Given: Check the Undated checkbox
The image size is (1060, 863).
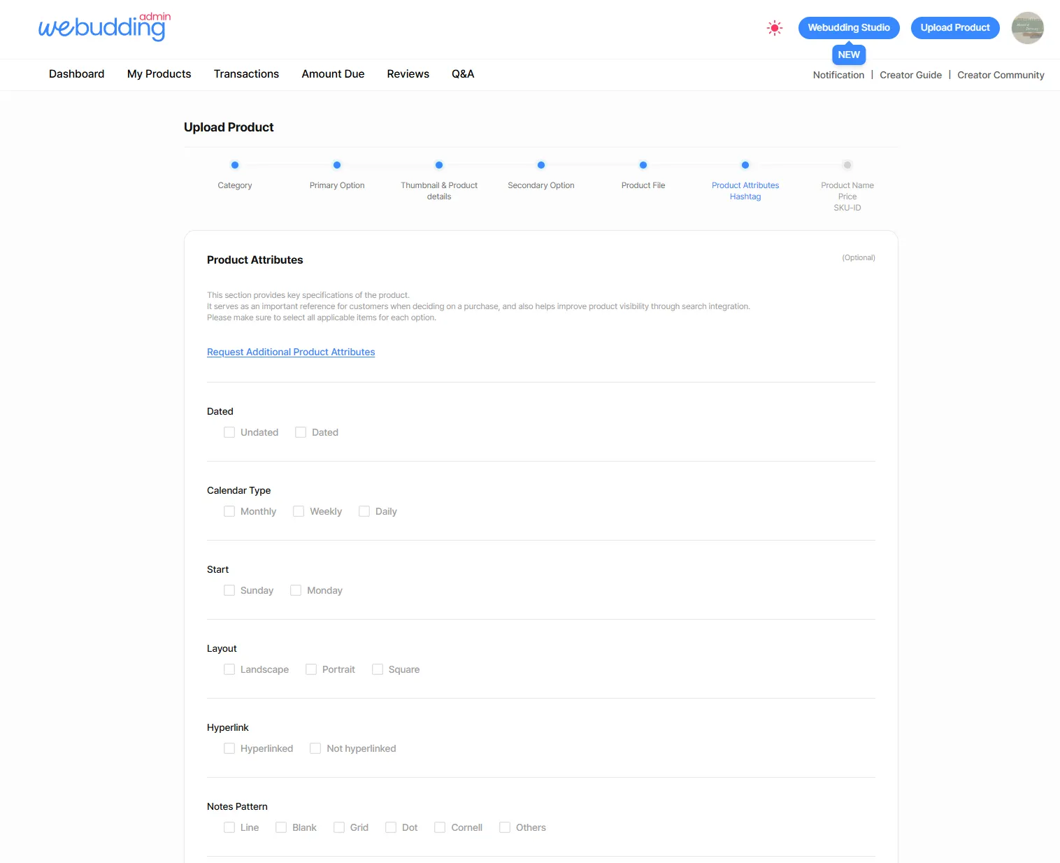Looking at the screenshot, I should pyautogui.click(x=229, y=432).
